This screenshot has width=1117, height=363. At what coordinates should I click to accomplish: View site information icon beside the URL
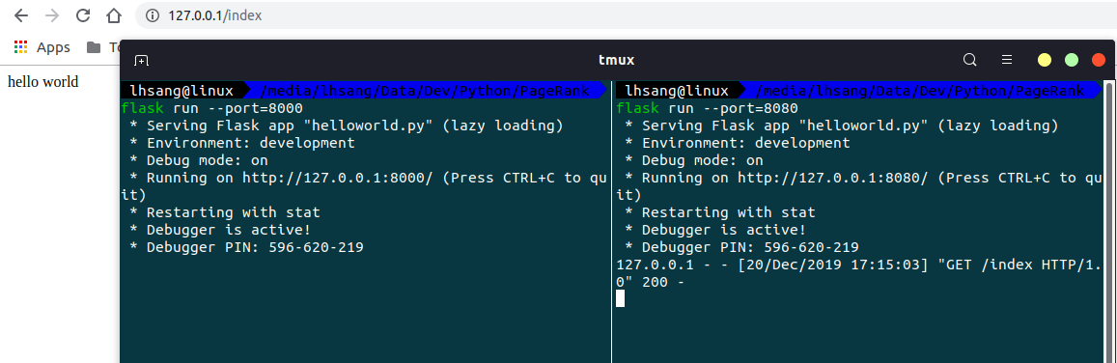(x=152, y=14)
